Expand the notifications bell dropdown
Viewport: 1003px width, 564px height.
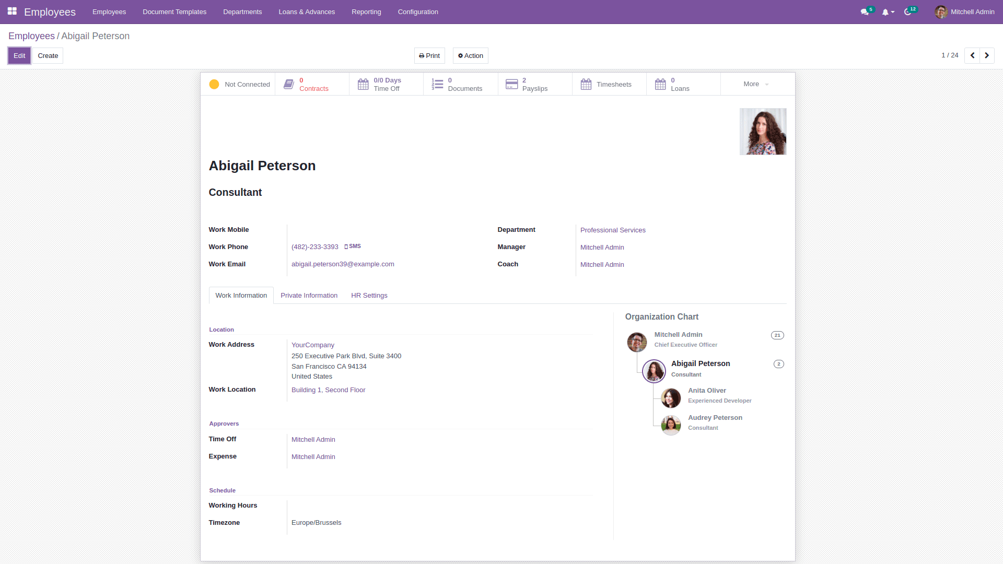click(887, 12)
